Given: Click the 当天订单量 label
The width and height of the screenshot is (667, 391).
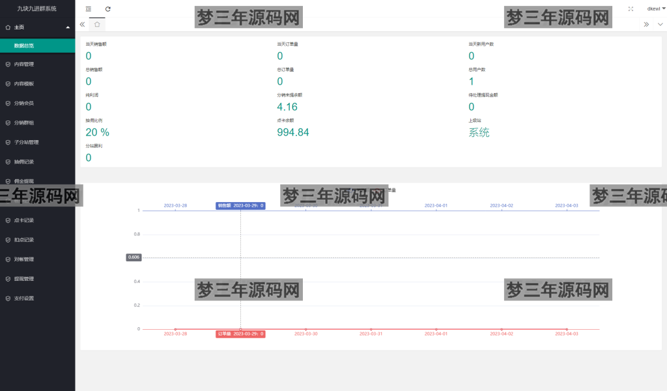Looking at the screenshot, I should [287, 44].
